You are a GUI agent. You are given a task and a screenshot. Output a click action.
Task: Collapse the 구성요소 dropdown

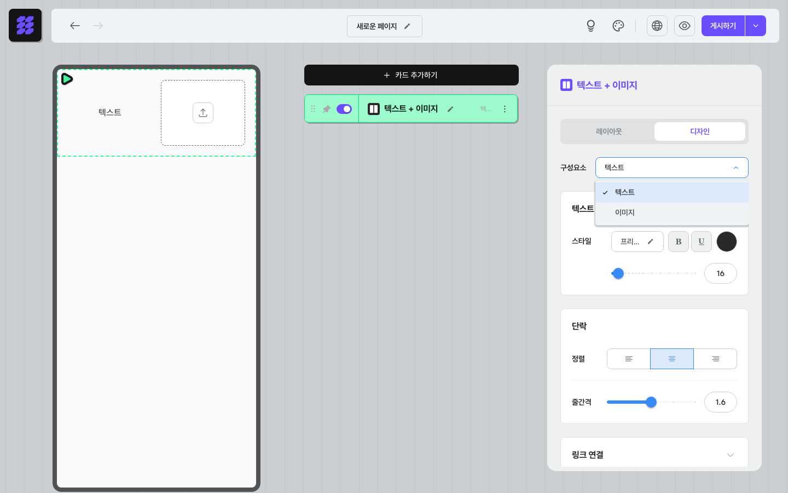(672, 168)
